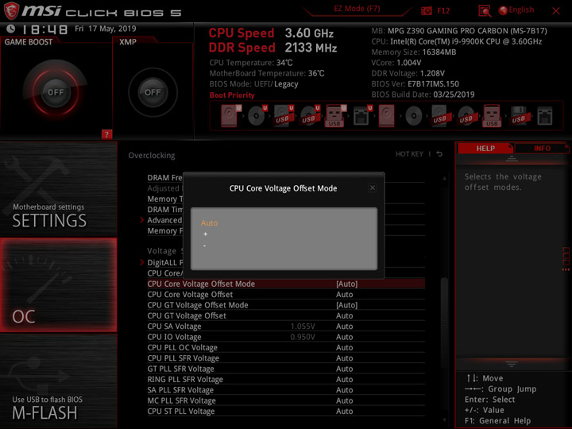Open CPU GT Voltage Offset Mode setting
The image size is (572, 429).
coord(286,305)
